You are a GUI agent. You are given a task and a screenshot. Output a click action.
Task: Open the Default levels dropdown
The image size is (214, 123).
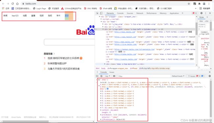[x=178, y=76]
